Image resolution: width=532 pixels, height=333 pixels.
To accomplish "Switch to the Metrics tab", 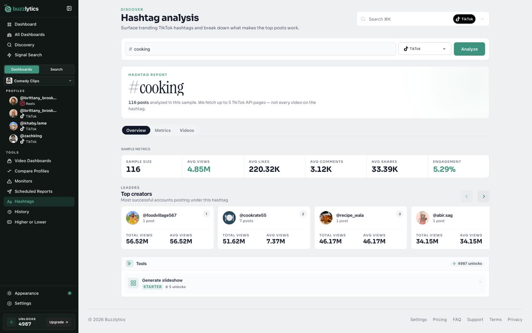I will click(x=163, y=130).
